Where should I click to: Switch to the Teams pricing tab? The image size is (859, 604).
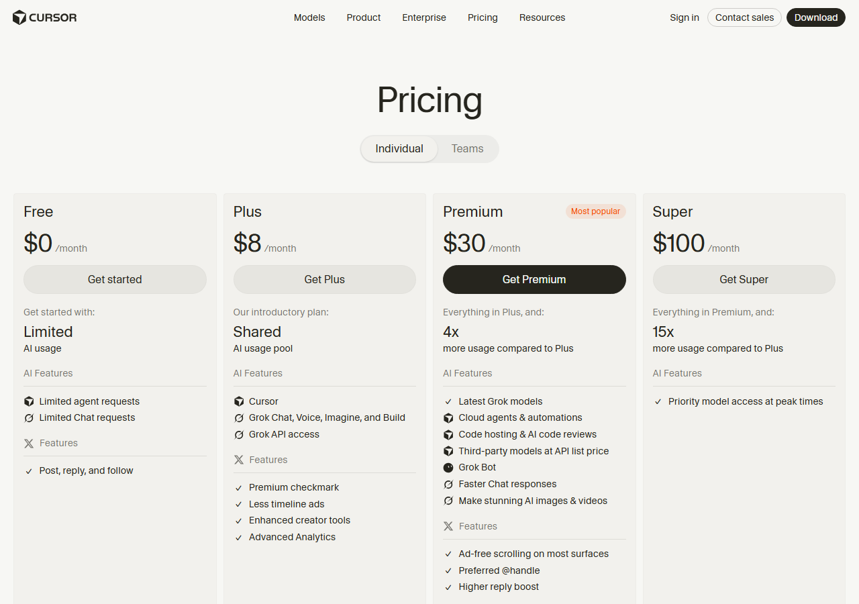click(467, 149)
